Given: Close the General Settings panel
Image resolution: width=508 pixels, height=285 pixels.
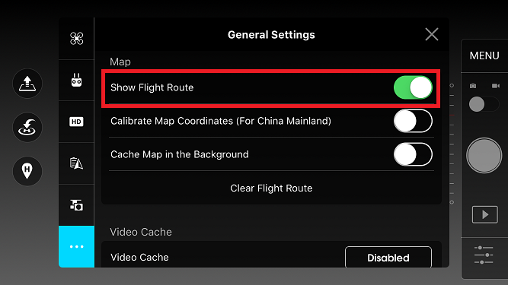Looking at the screenshot, I should [432, 34].
